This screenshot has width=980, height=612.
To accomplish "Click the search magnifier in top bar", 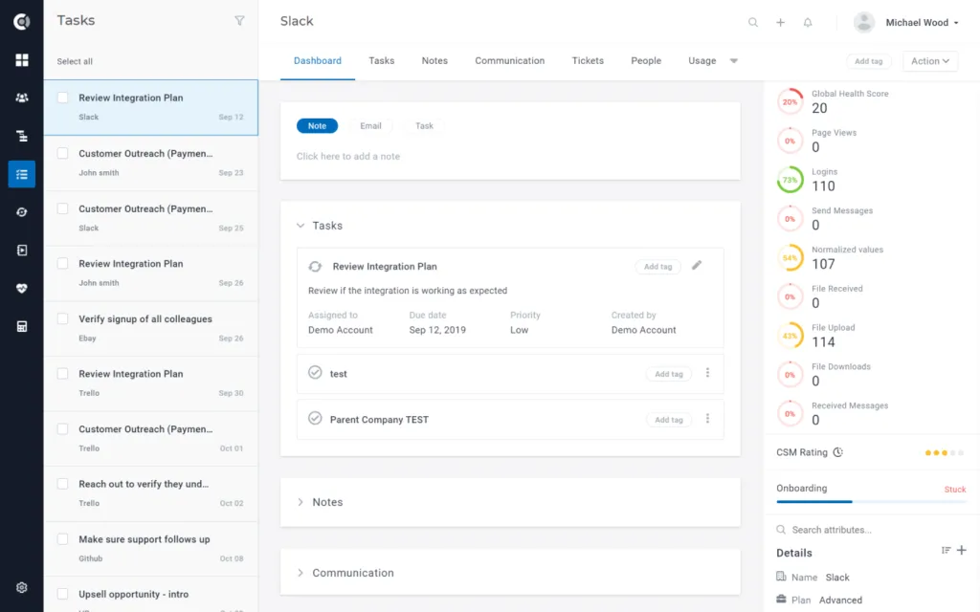I will pyautogui.click(x=753, y=23).
